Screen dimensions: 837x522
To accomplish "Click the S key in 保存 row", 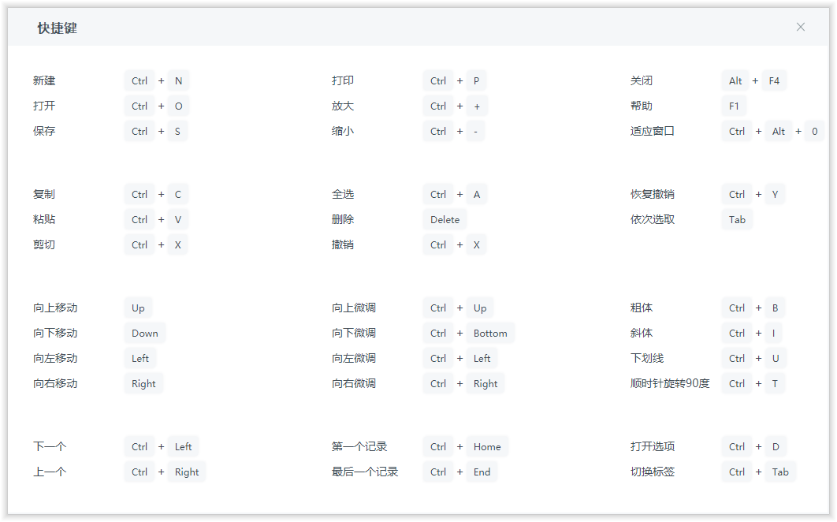I will click(x=177, y=131).
